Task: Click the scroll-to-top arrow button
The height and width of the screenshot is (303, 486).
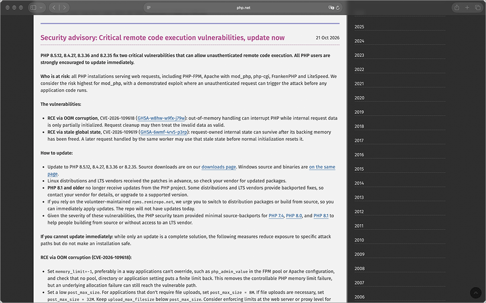Action: tap(476, 293)
